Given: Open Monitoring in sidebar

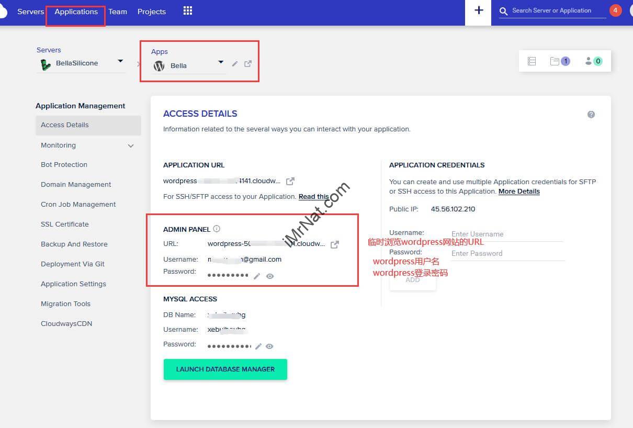Looking at the screenshot, I should (x=58, y=145).
